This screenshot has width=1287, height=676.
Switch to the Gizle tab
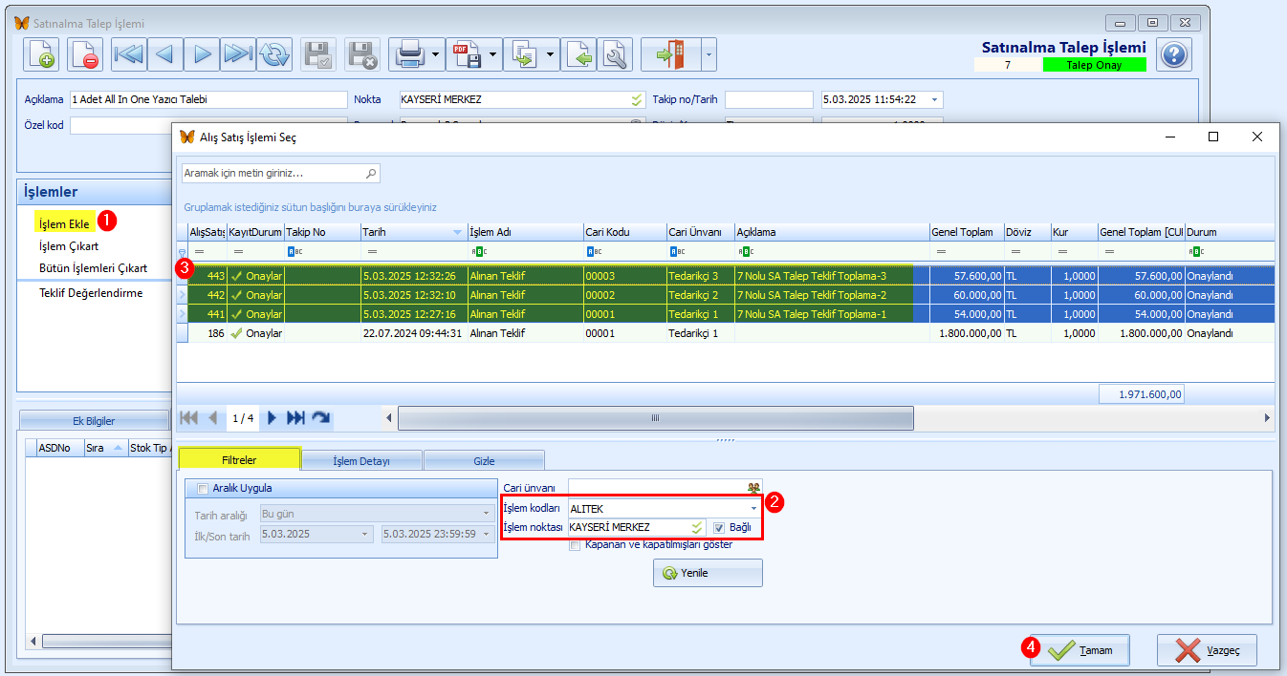tap(485, 461)
